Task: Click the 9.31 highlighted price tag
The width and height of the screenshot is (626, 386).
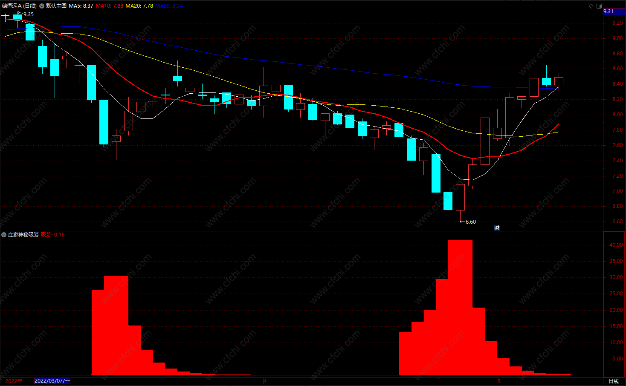Action: pyautogui.click(x=609, y=12)
